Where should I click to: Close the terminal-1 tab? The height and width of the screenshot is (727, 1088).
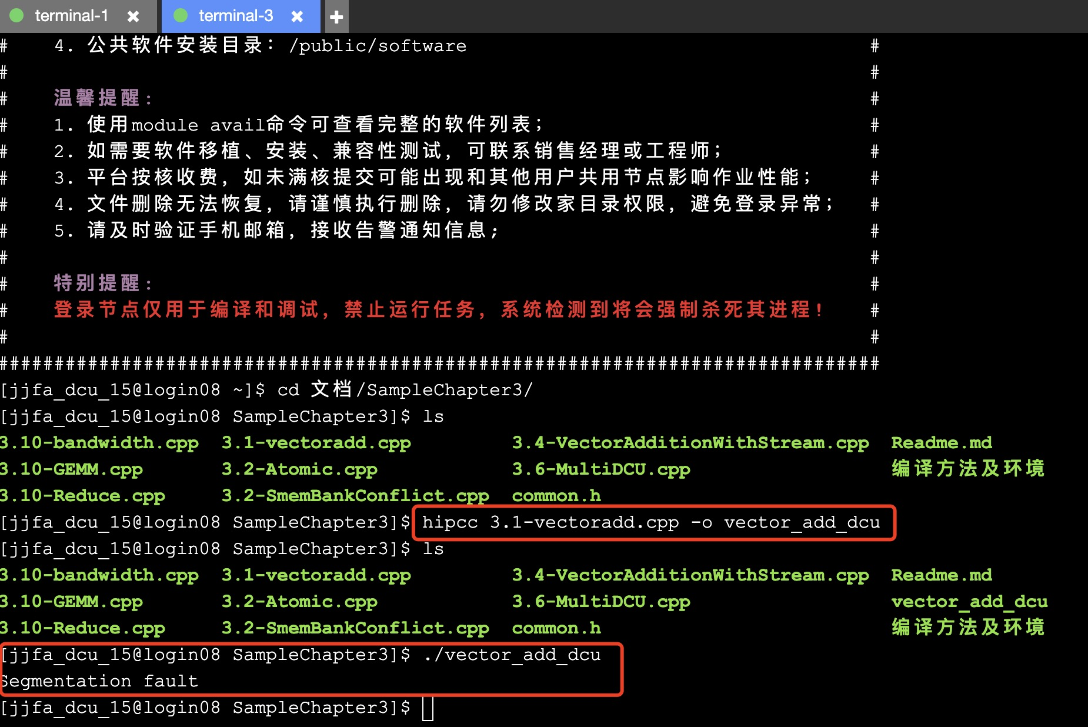[x=134, y=16]
